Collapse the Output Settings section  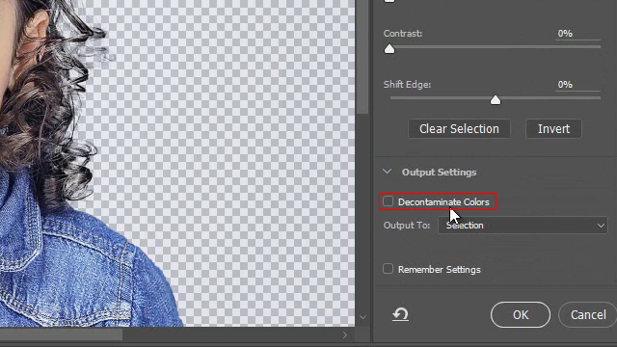[388, 172]
